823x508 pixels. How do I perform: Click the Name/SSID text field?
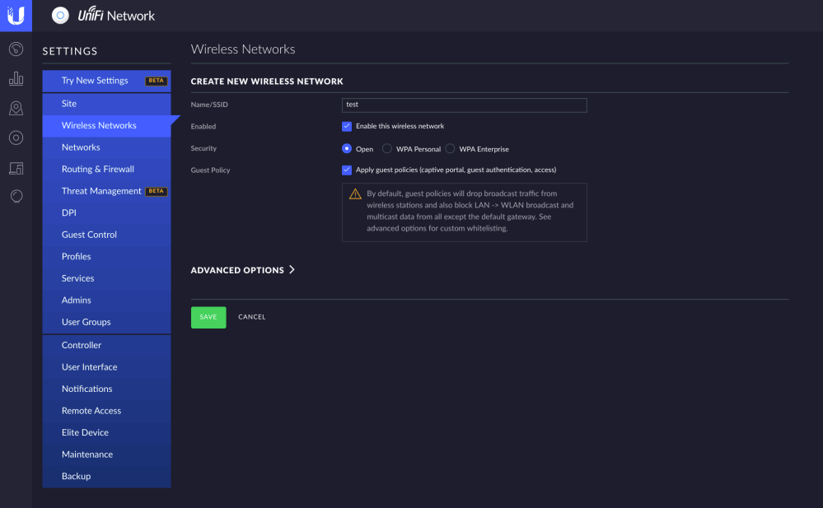tap(464, 105)
